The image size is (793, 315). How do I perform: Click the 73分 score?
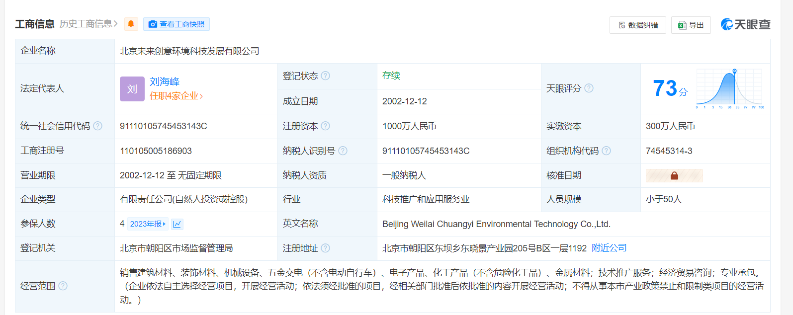click(x=670, y=88)
